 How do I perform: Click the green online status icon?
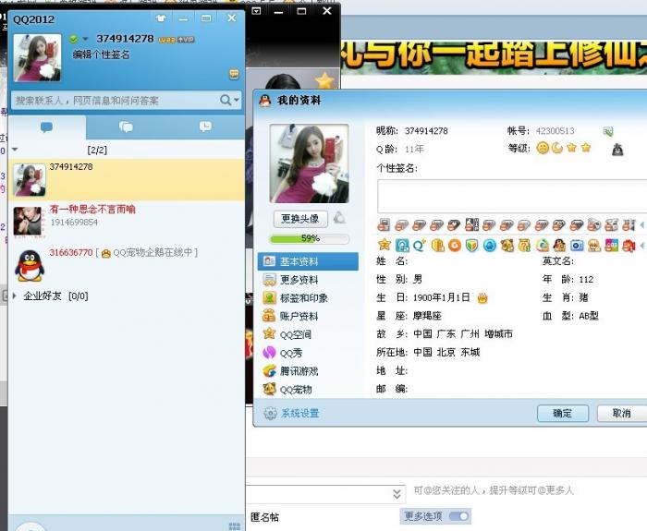pyautogui.click(x=73, y=39)
